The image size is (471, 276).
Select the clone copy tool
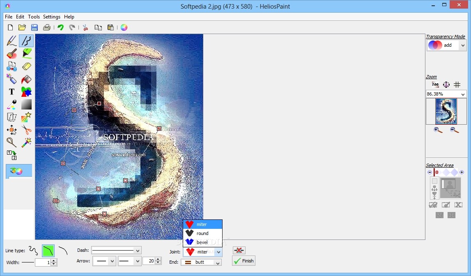(x=11, y=66)
